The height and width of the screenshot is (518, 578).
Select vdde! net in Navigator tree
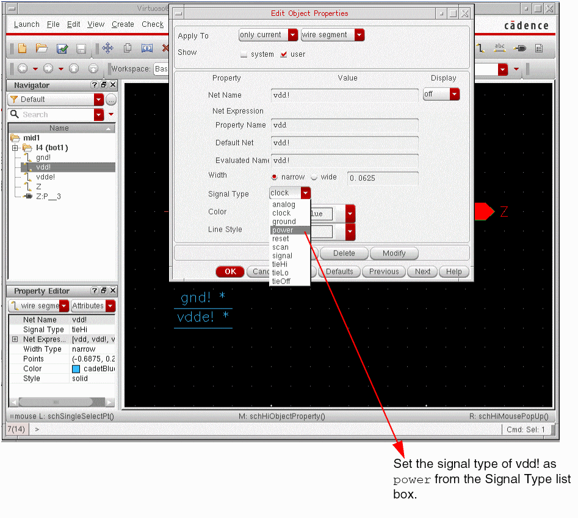click(x=45, y=177)
